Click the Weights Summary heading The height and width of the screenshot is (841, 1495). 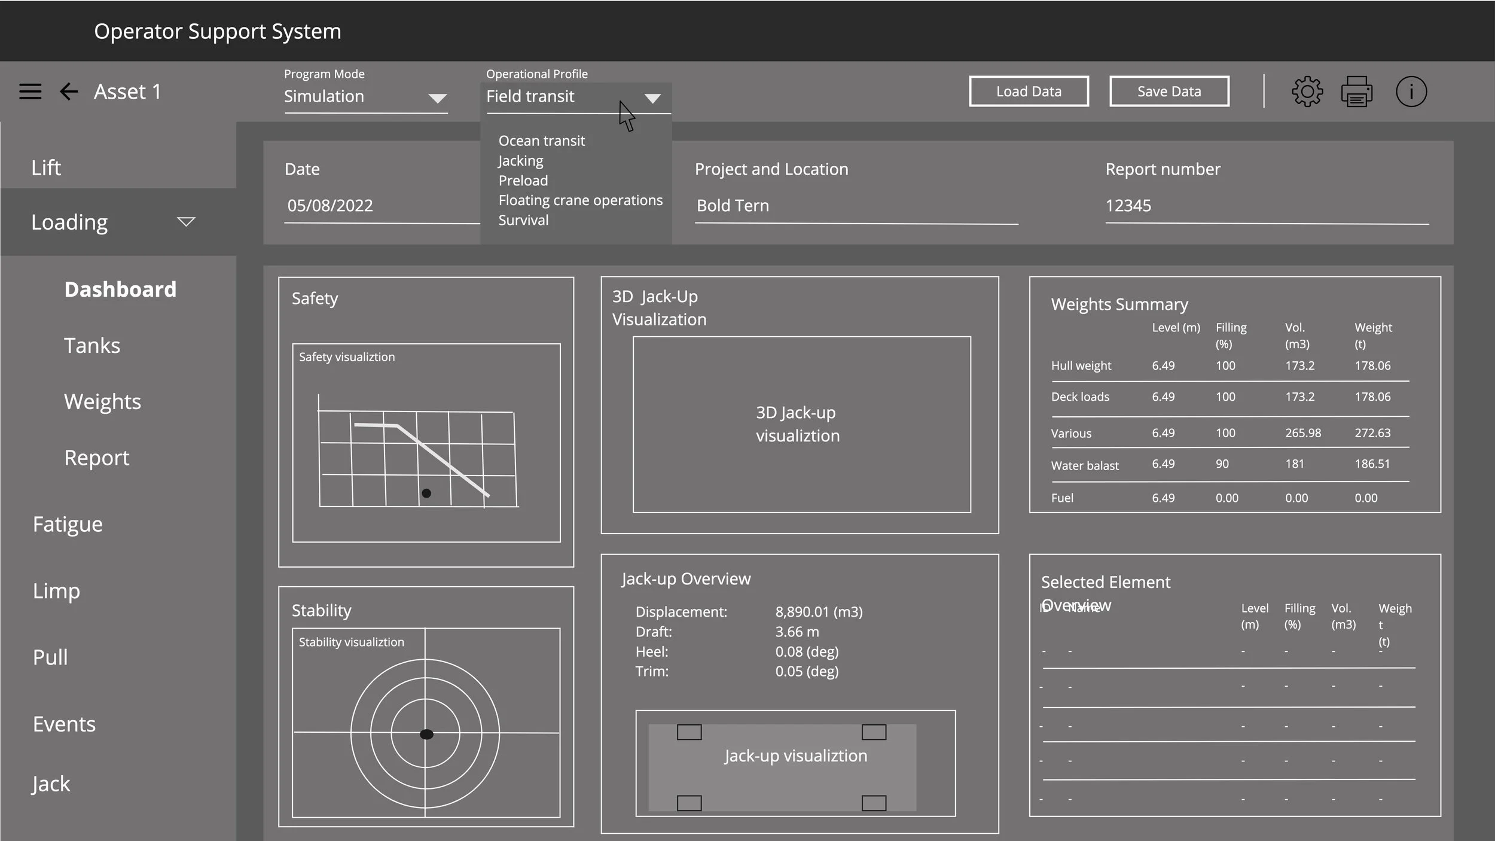tap(1119, 304)
